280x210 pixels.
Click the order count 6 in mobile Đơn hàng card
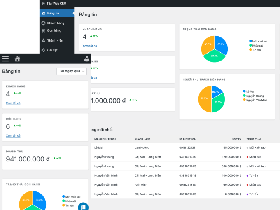[x=8, y=126]
